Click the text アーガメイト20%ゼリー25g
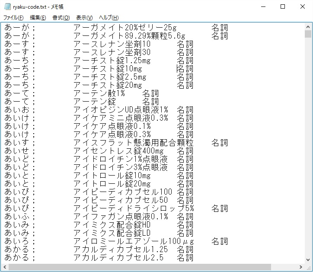 [125, 28]
